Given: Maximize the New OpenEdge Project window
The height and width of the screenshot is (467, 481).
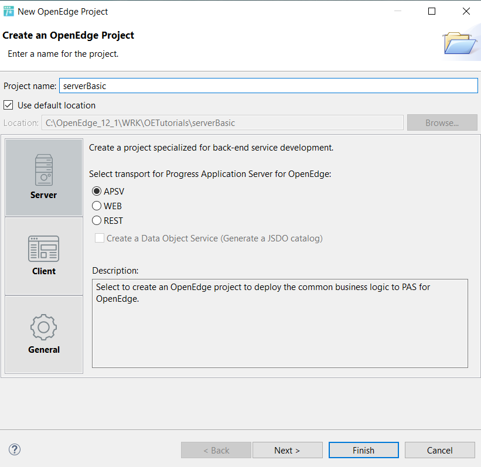Looking at the screenshot, I should click(x=432, y=11).
